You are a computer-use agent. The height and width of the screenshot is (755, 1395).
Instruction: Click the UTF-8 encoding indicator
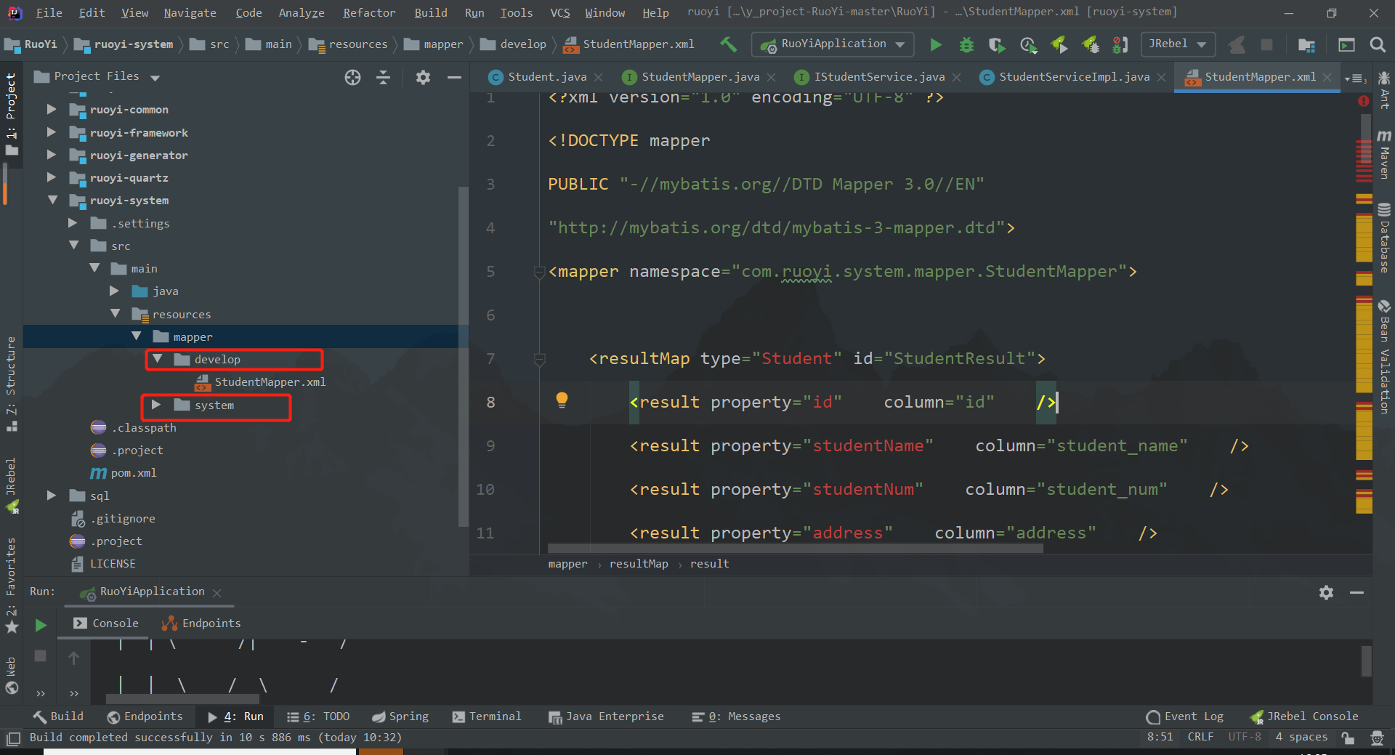[1245, 737]
